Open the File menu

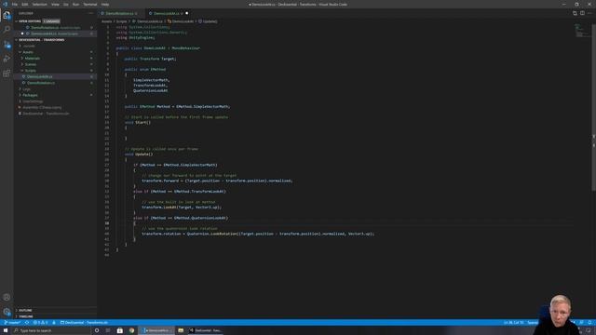click(x=15, y=4)
